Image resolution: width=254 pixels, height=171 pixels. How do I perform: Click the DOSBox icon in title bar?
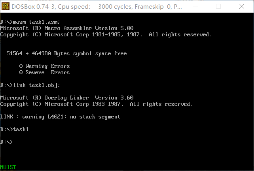point(6,6)
